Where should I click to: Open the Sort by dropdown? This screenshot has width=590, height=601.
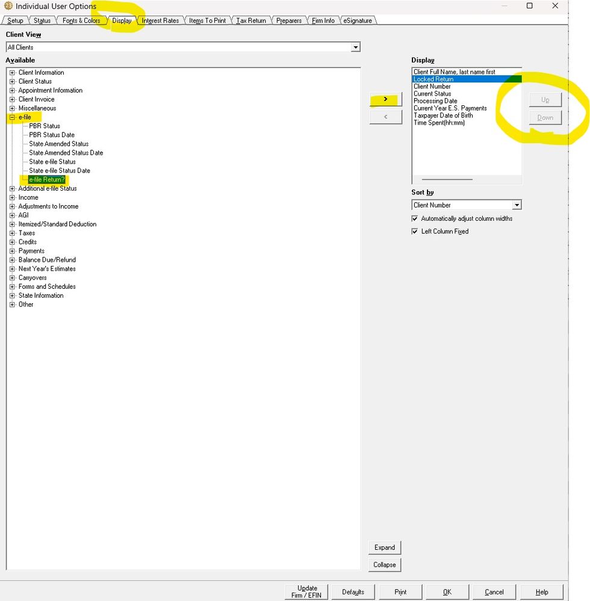tap(517, 205)
